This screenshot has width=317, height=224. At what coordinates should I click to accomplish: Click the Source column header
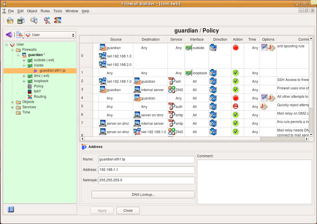[x=116, y=40]
